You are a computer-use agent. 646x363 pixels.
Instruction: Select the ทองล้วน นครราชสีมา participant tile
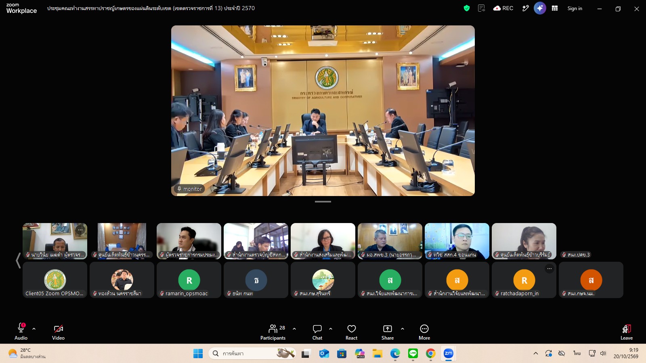[122, 280]
